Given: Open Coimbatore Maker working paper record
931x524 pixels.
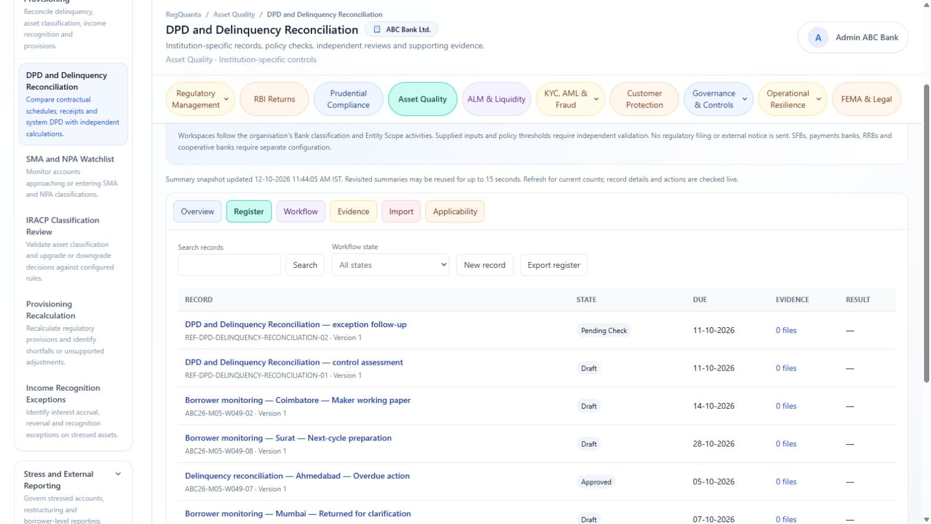Looking at the screenshot, I should click(x=298, y=400).
